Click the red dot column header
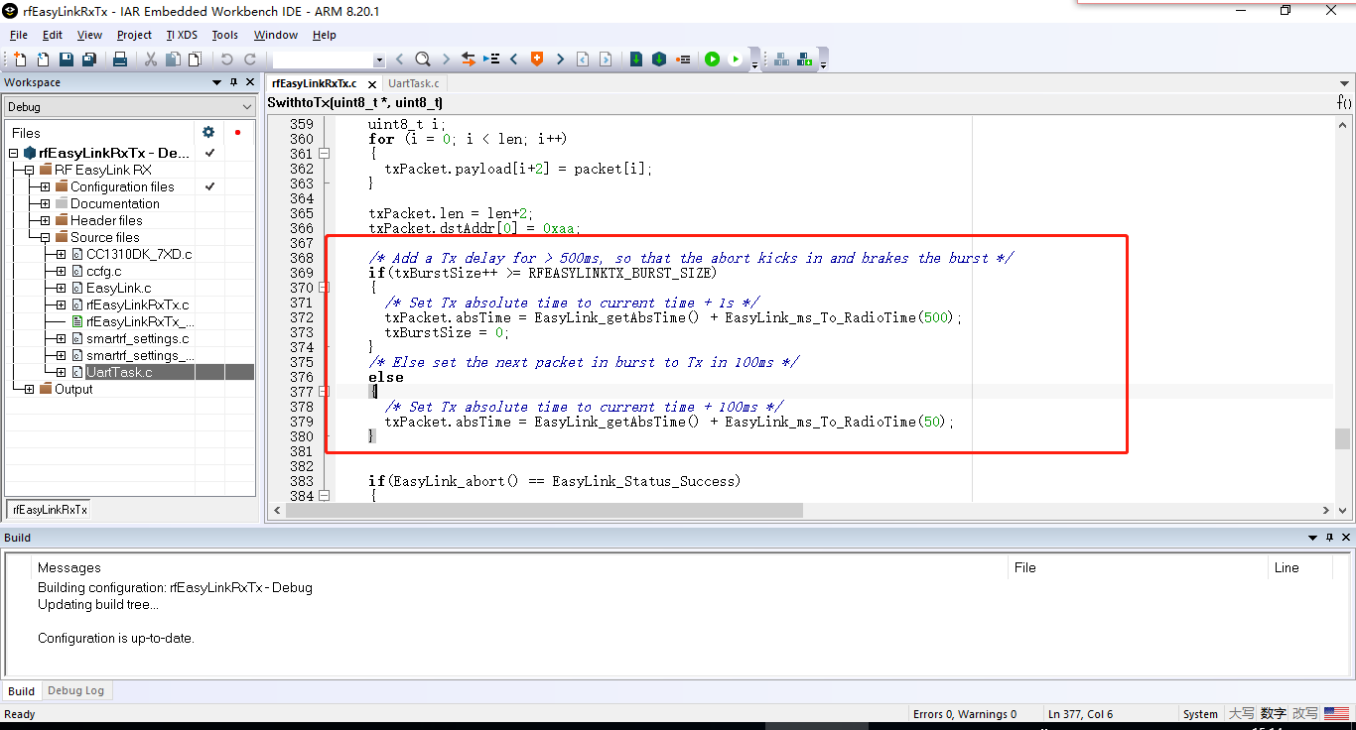1356x730 pixels. (237, 132)
